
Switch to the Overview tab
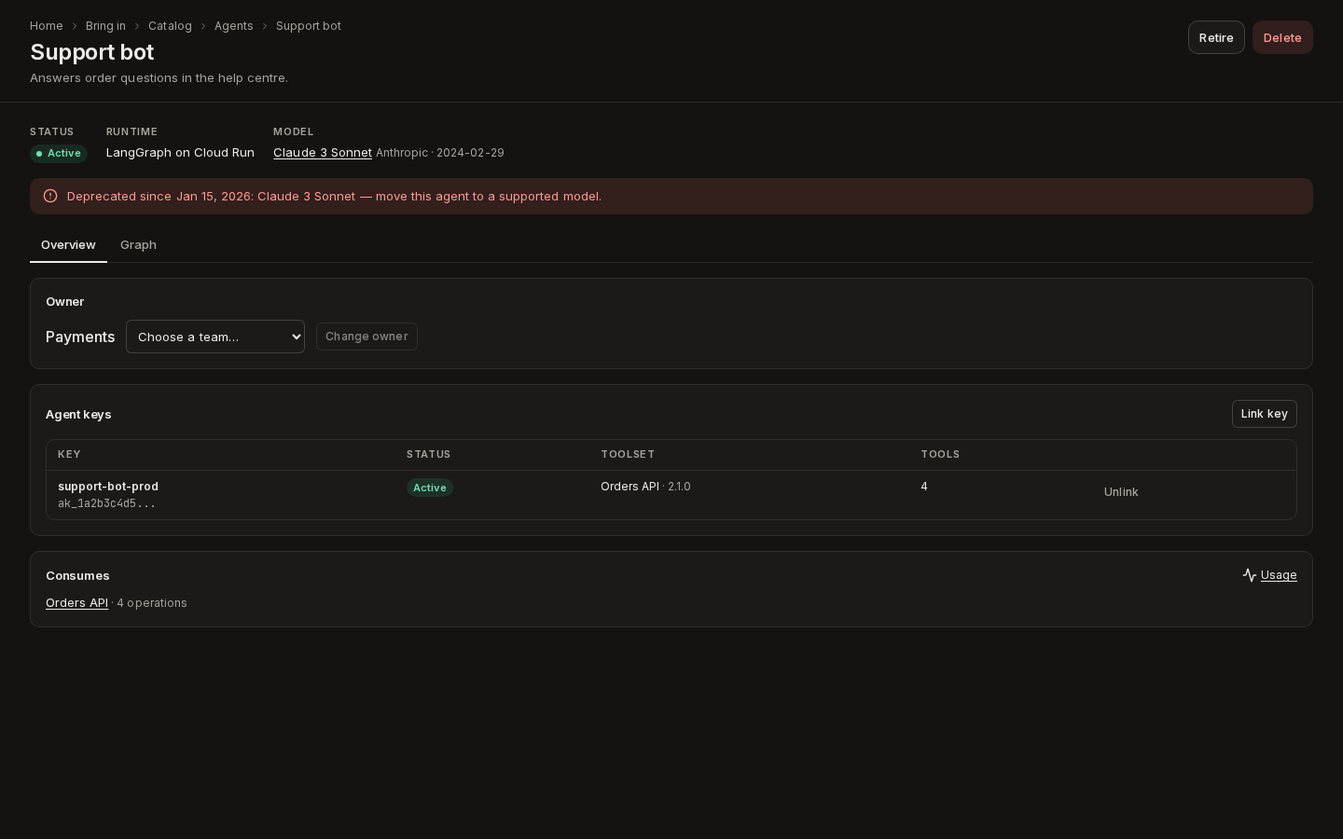click(x=68, y=244)
